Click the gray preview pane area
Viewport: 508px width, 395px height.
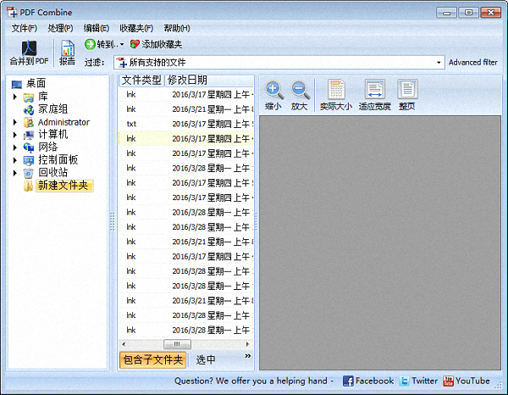click(380, 242)
